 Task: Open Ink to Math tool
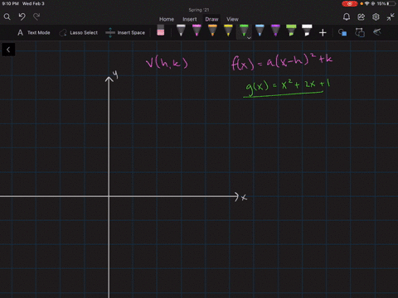(x=377, y=32)
